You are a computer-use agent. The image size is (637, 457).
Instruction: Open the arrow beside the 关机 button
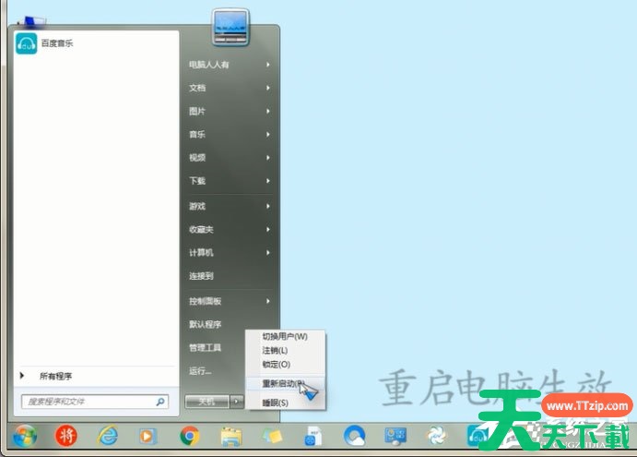[x=236, y=402]
